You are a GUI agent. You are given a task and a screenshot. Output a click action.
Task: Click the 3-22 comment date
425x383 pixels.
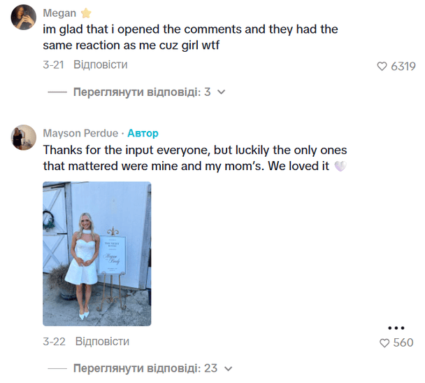click(x=54, y=342)
